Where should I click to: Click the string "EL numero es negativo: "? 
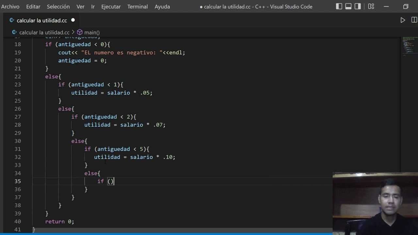pos(122,52)
